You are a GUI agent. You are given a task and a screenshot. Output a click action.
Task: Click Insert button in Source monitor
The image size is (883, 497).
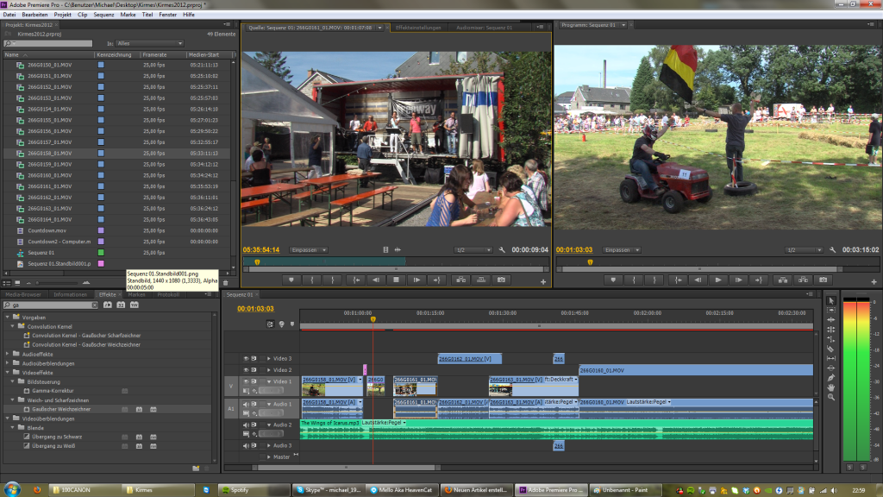click(460, 280)
